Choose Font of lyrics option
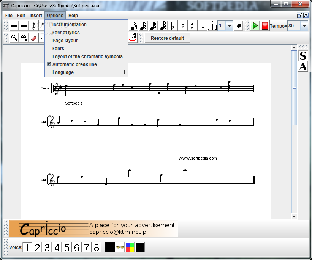Screen dimensions: 312x260 [x=86, y=32]
